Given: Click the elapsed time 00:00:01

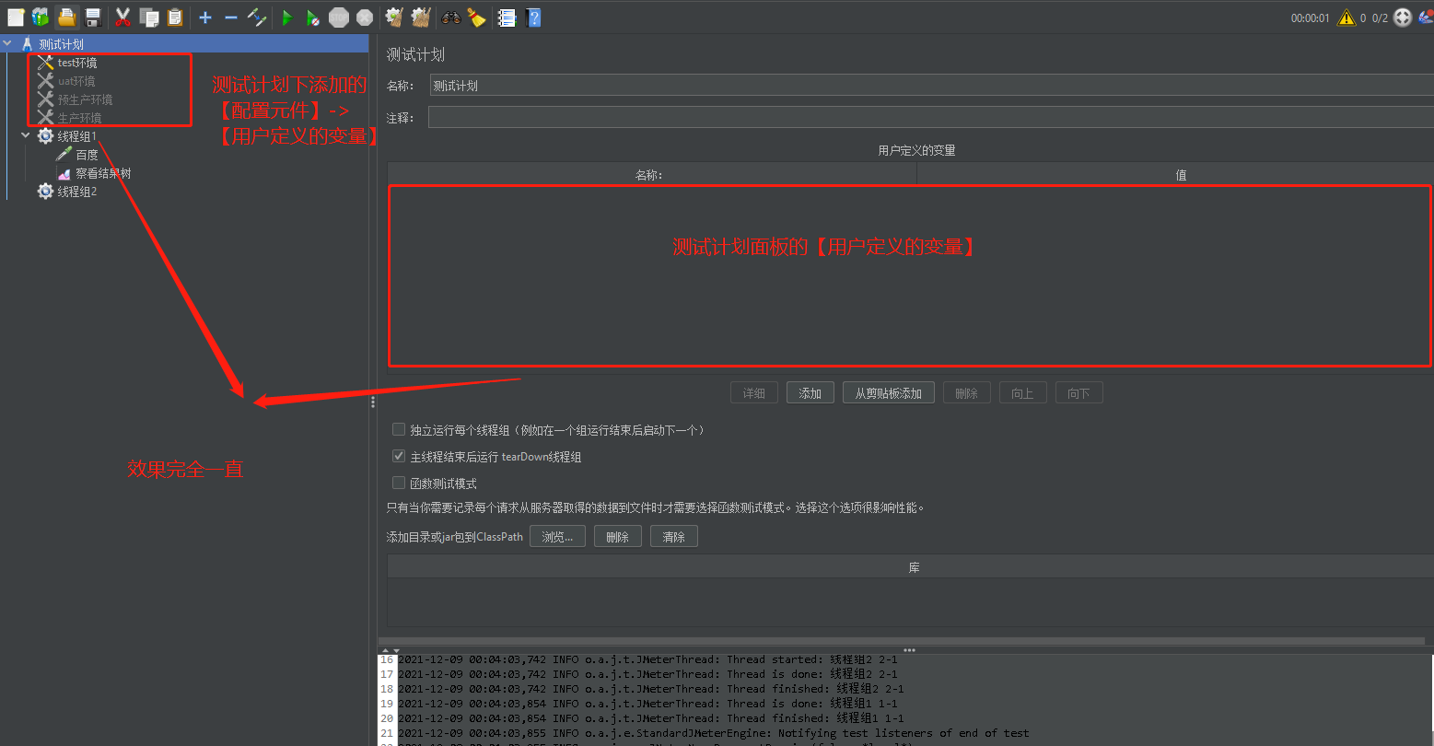Looking at the screenshot, I should point(1310,17).
